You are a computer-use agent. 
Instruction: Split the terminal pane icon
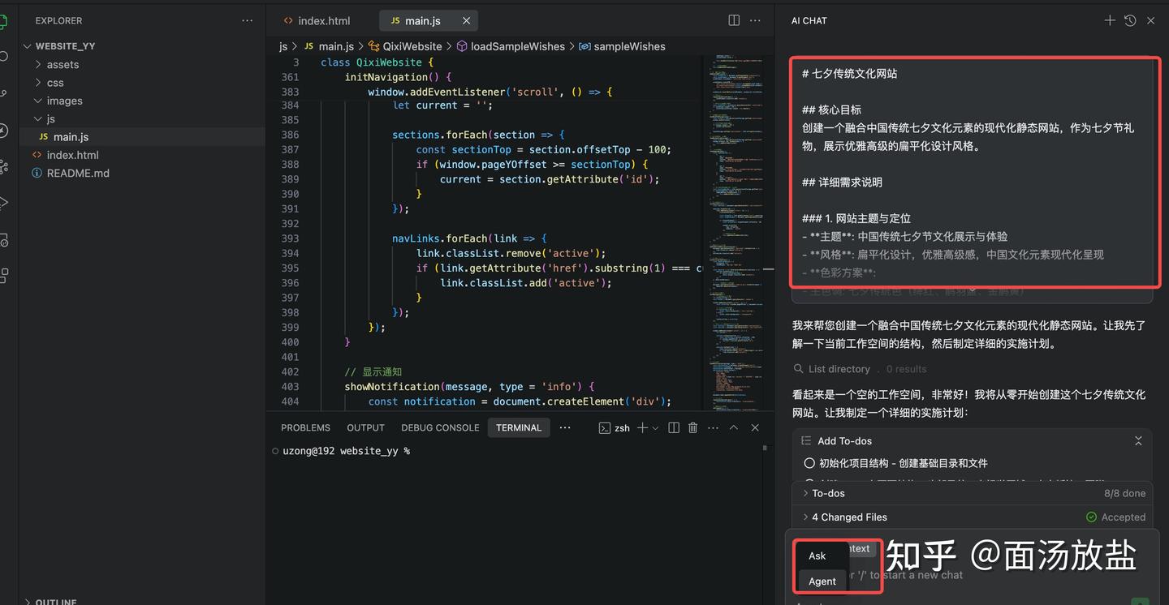(x=673, y=427)
